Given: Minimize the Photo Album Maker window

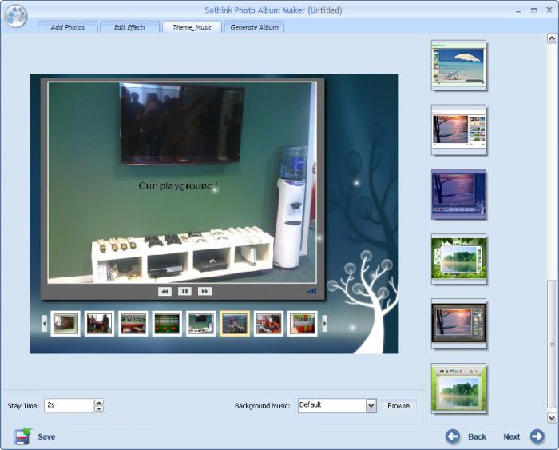Looking at the screenshot, I should [518, 10].
